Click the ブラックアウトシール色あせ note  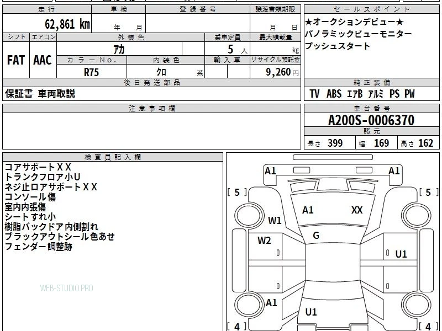click(60, 237)
